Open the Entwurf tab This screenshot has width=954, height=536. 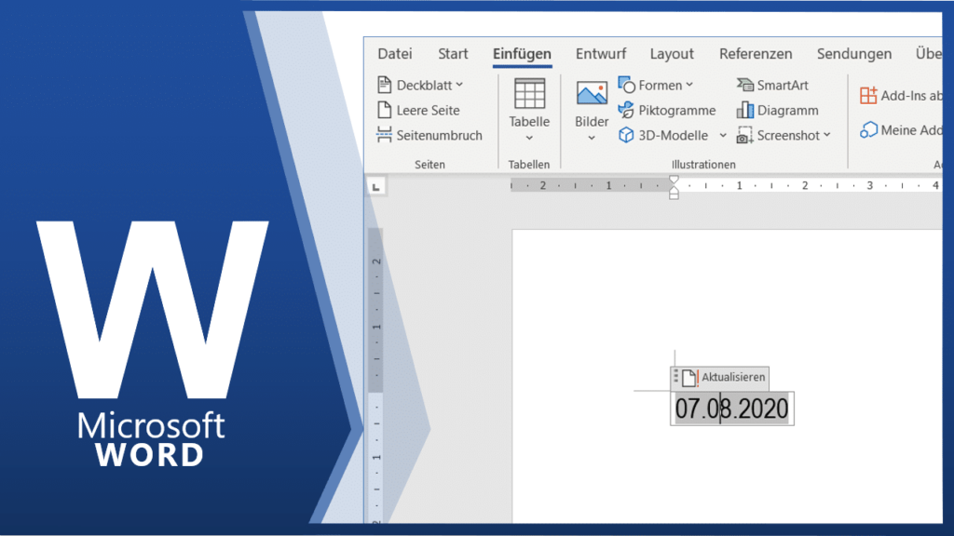(x=601, y=54)
